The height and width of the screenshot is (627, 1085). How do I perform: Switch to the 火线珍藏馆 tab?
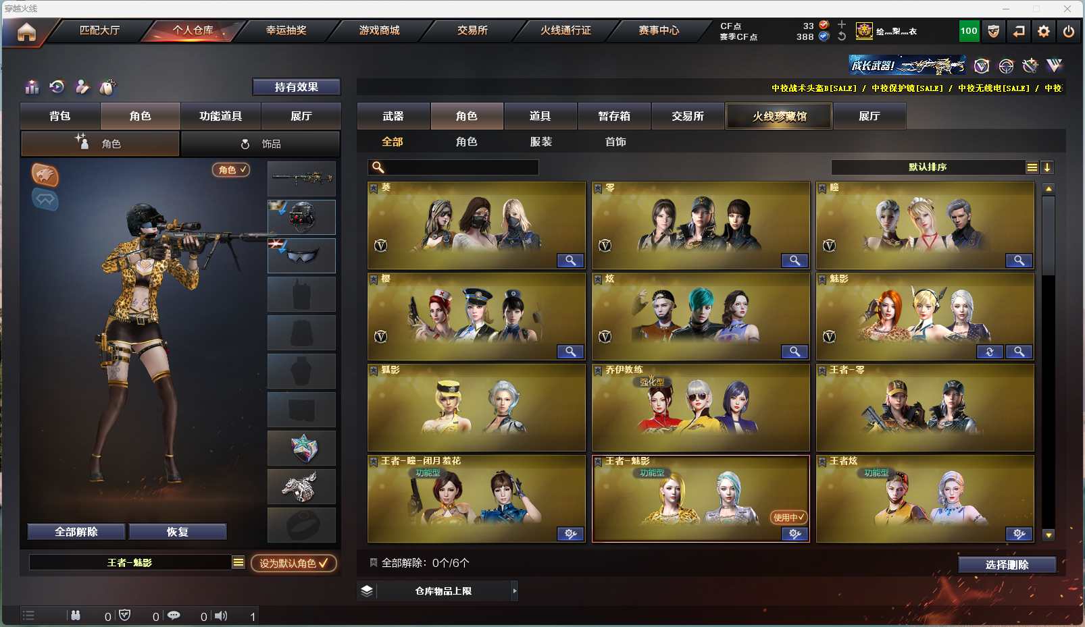(779, 116)
